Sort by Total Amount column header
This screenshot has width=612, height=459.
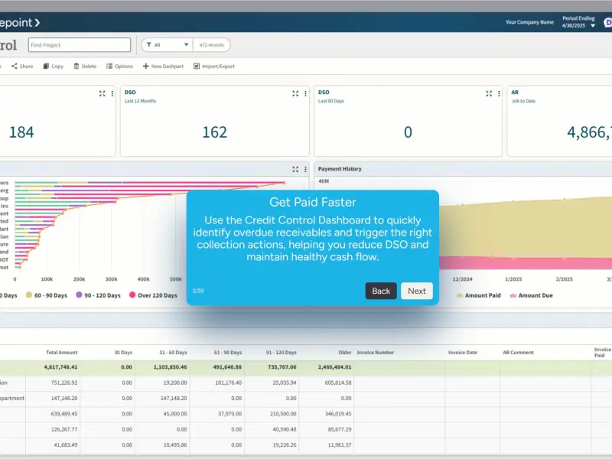click(x=62, y=352)
